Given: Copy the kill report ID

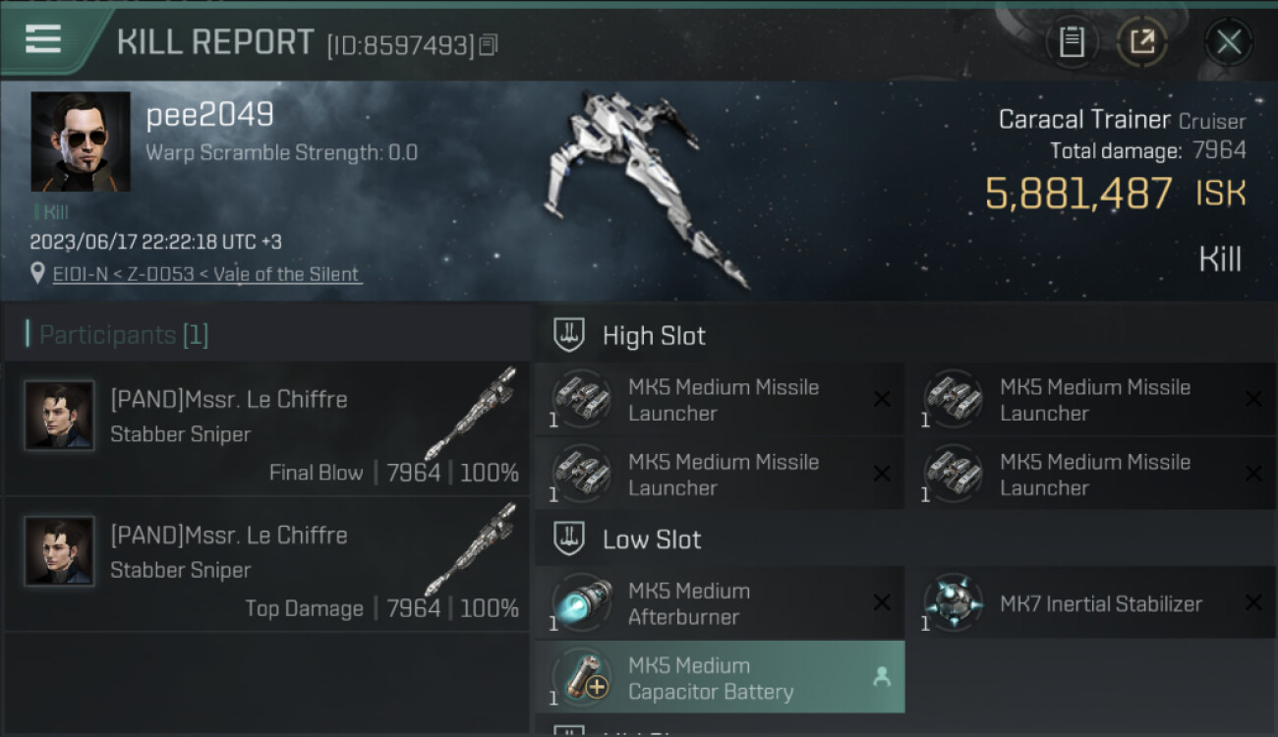Looking at the screenshot, I should 489,44.
